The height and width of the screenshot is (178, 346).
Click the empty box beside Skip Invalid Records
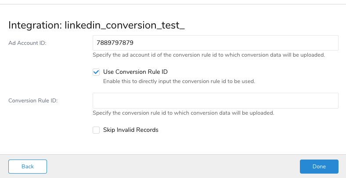(x=96, y=130)
